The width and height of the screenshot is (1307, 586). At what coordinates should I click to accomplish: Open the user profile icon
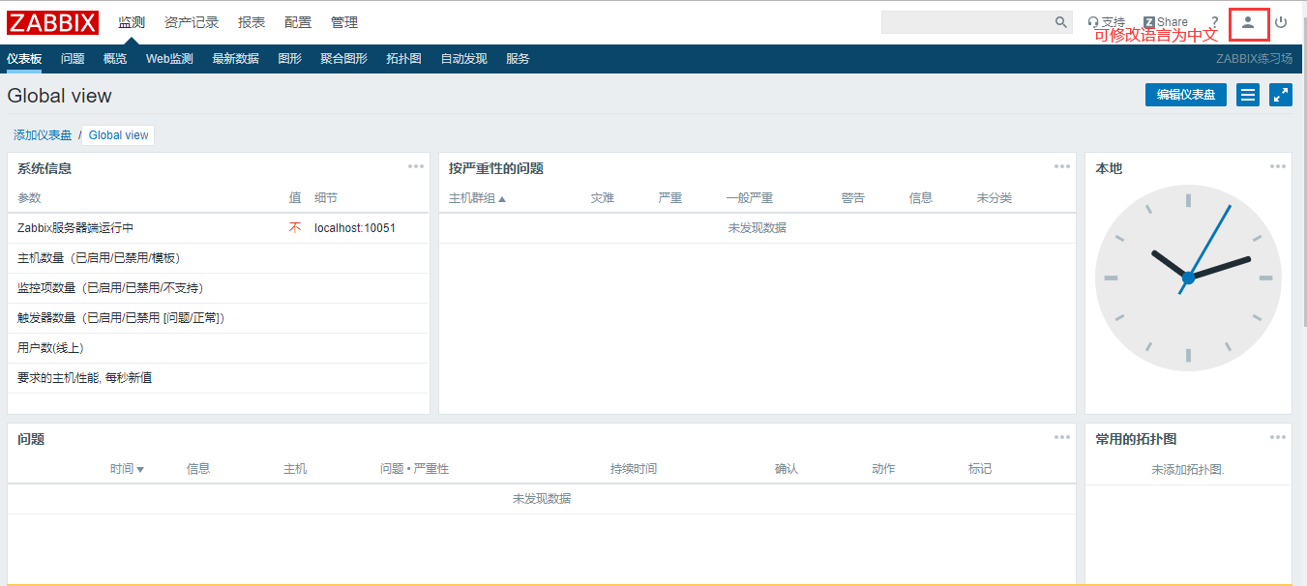click(x=1248, y=22)
